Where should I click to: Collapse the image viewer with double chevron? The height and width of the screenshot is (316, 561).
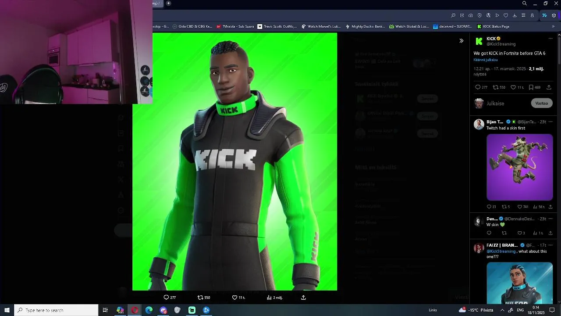pos(461,41)
